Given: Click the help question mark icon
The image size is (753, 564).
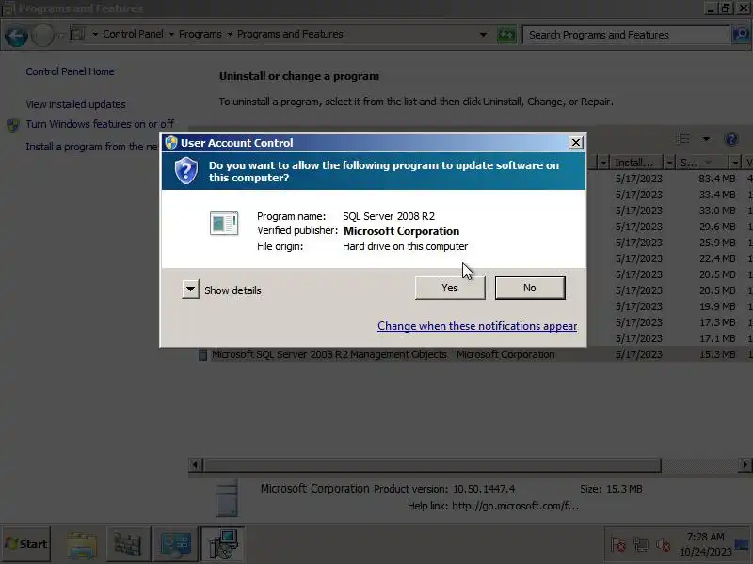Looking at the screenshot, I should point(731,139).
